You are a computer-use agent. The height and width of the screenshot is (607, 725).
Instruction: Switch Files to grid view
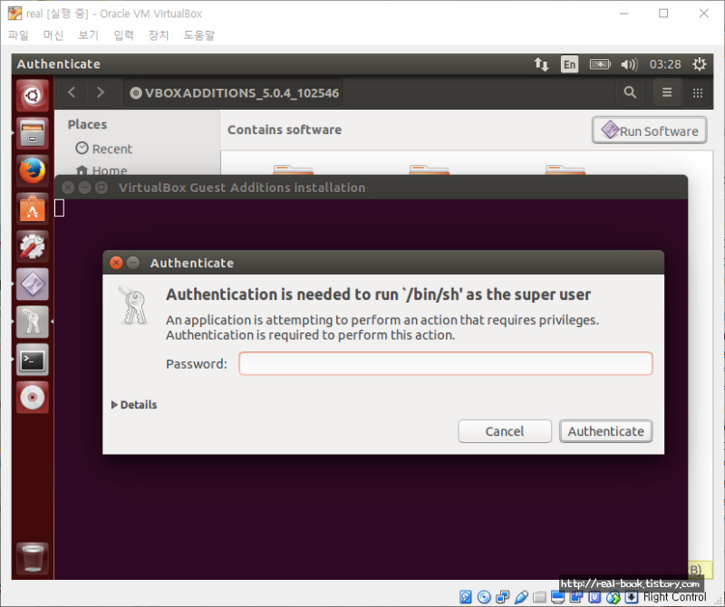[697, 92]
